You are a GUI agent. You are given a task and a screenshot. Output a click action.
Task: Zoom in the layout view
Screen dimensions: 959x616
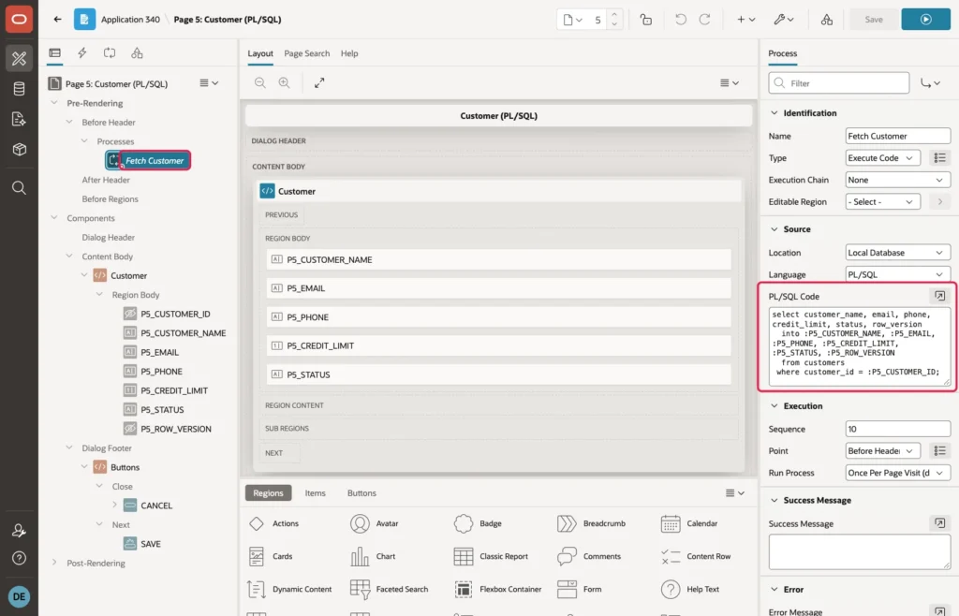pyautogui.click(x=285, y=82)
